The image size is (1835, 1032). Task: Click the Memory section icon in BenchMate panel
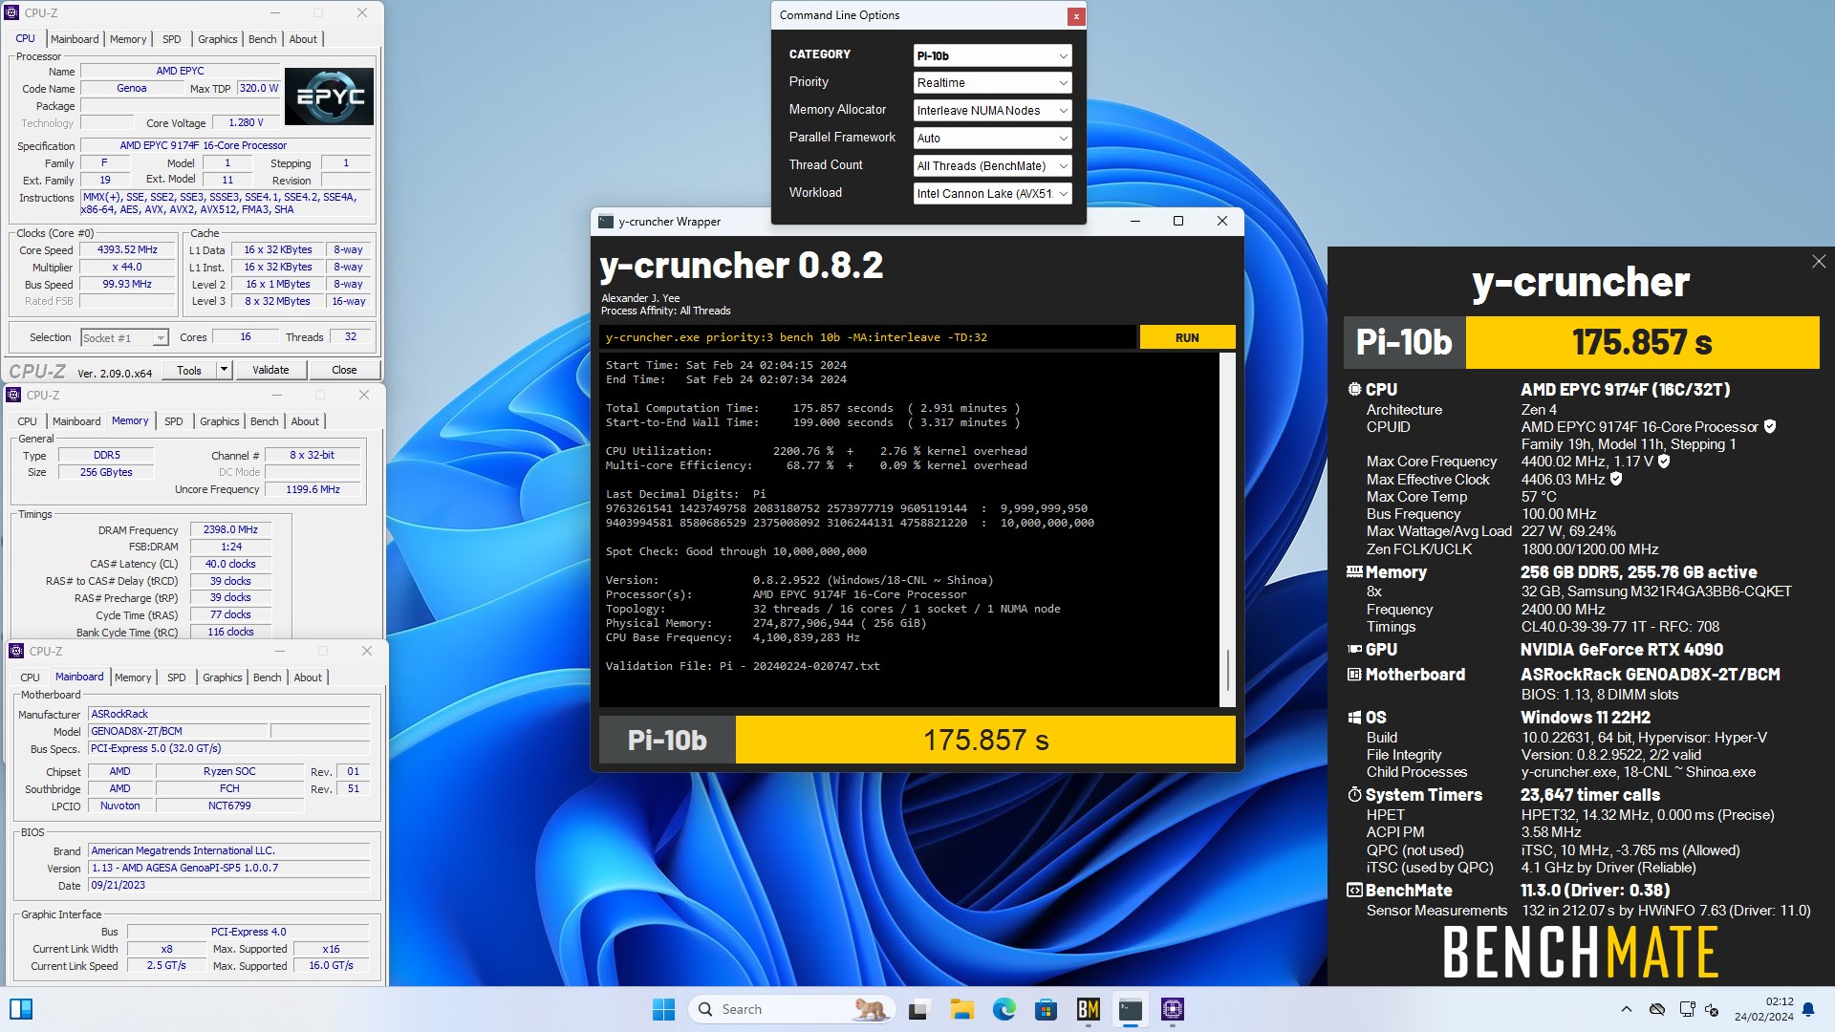click(1354, 572)
